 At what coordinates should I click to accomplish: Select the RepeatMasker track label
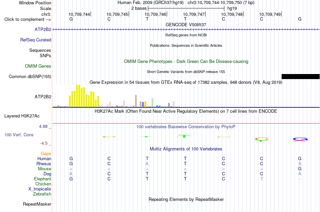point(37,204)
